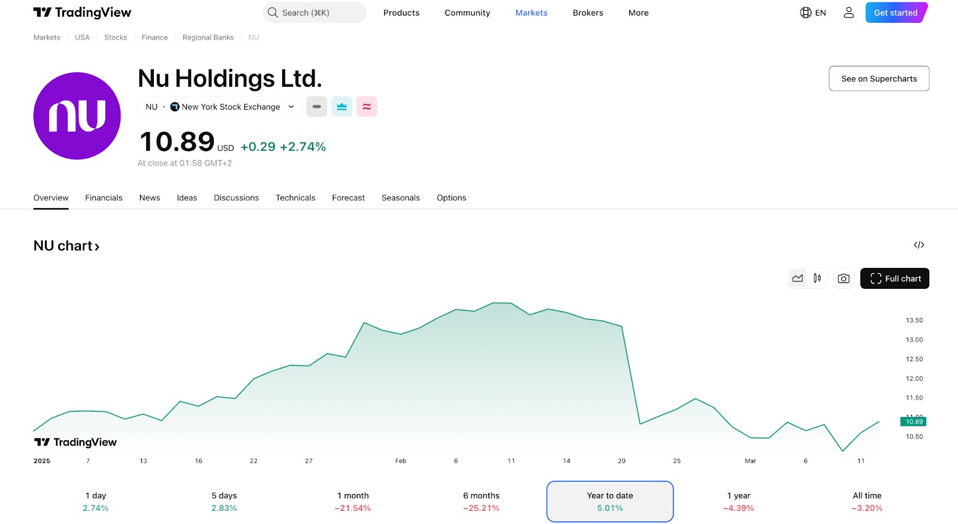Switch to the Options tab
The height and width of the screenshot is (524, 958).
pyautogui.click(x=451, y=198)
